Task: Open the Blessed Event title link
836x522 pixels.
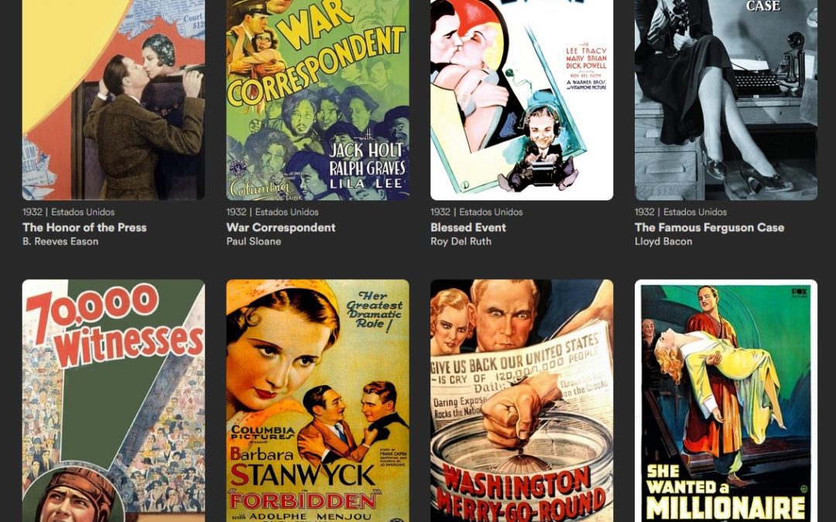Action: (x=468, y=227)
